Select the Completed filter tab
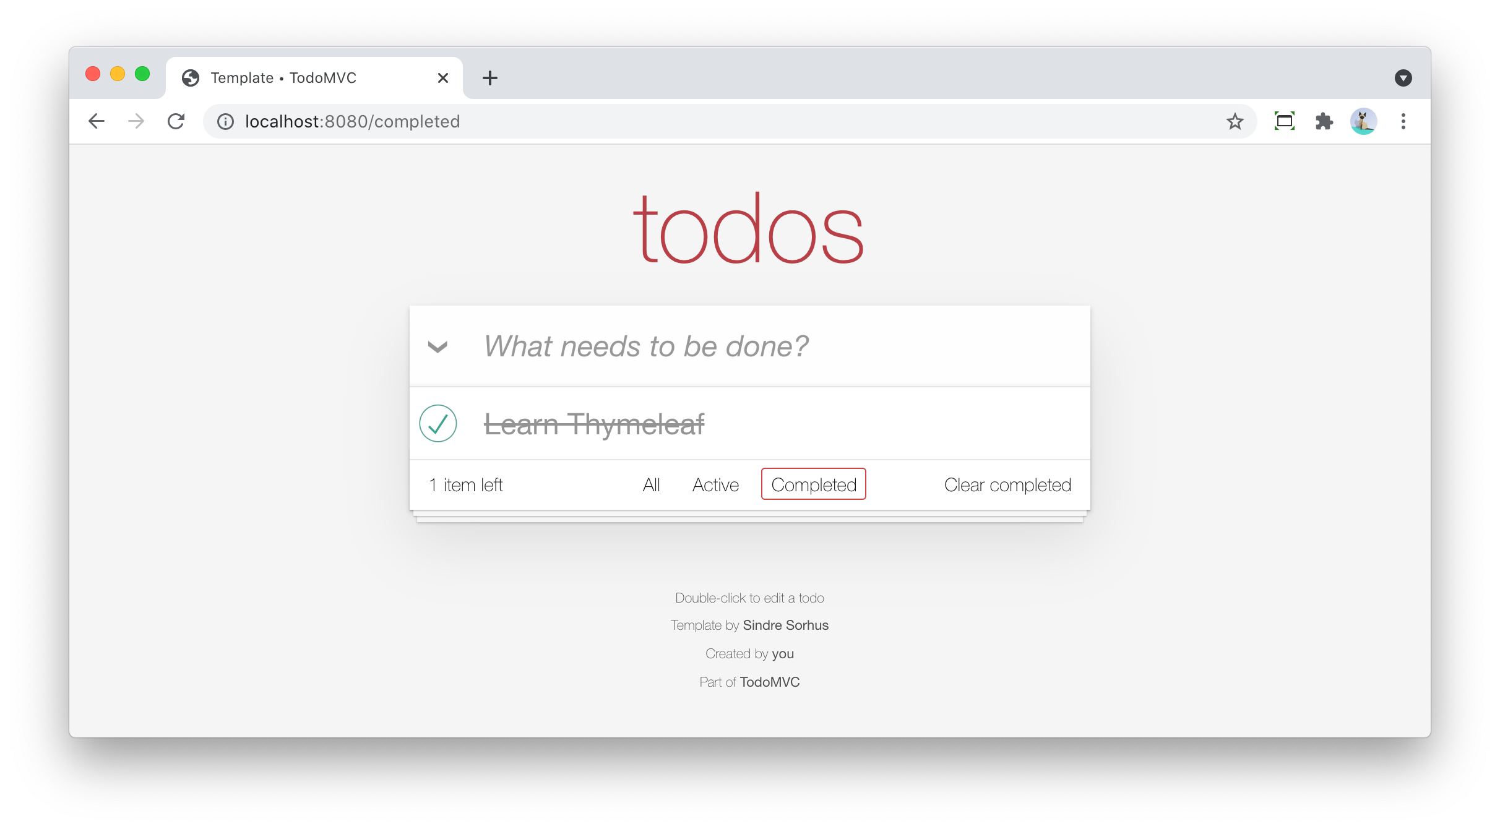This screenshot has height=829, width=1500. [x=814, y=485]
